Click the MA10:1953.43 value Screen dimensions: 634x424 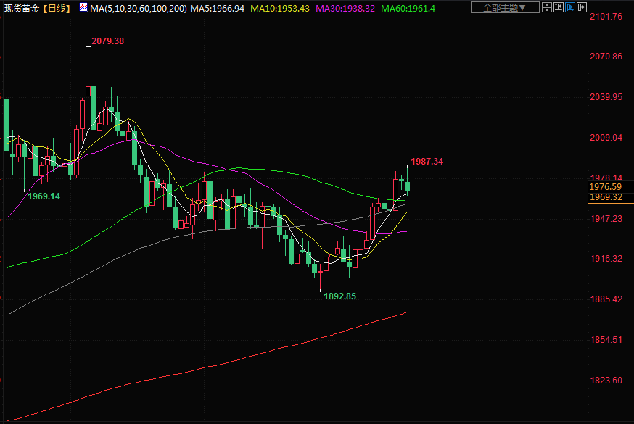pyautogui.click(x=280, y=9)
